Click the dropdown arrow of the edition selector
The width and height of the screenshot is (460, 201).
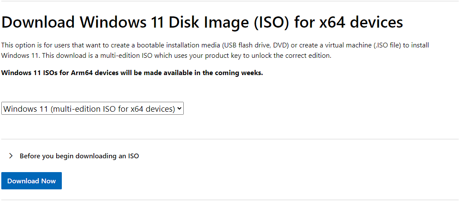tap(179, 109)
